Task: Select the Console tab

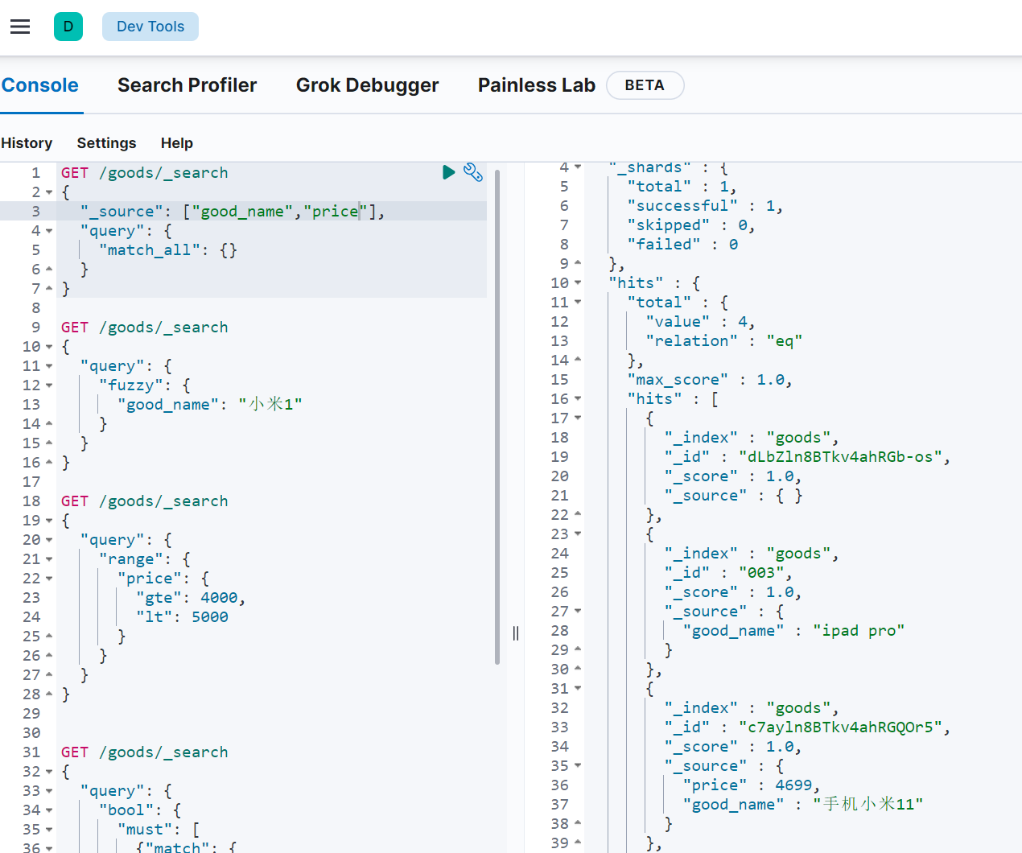Action: point(40,85)
